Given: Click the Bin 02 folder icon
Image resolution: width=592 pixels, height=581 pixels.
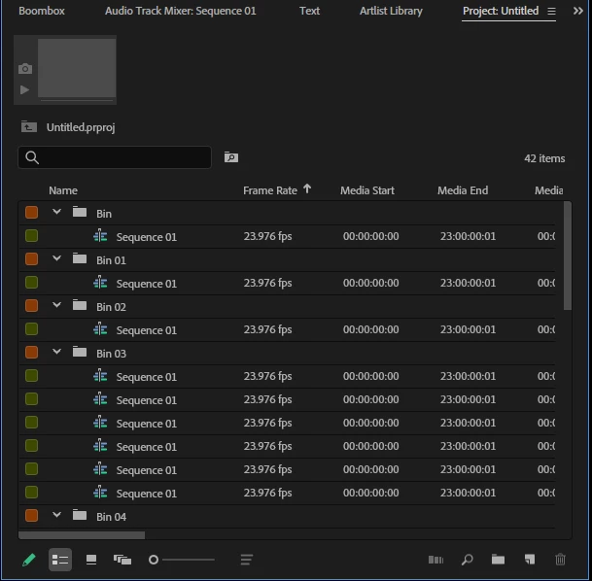Looking at the screenshot, I should pos(80,305).
